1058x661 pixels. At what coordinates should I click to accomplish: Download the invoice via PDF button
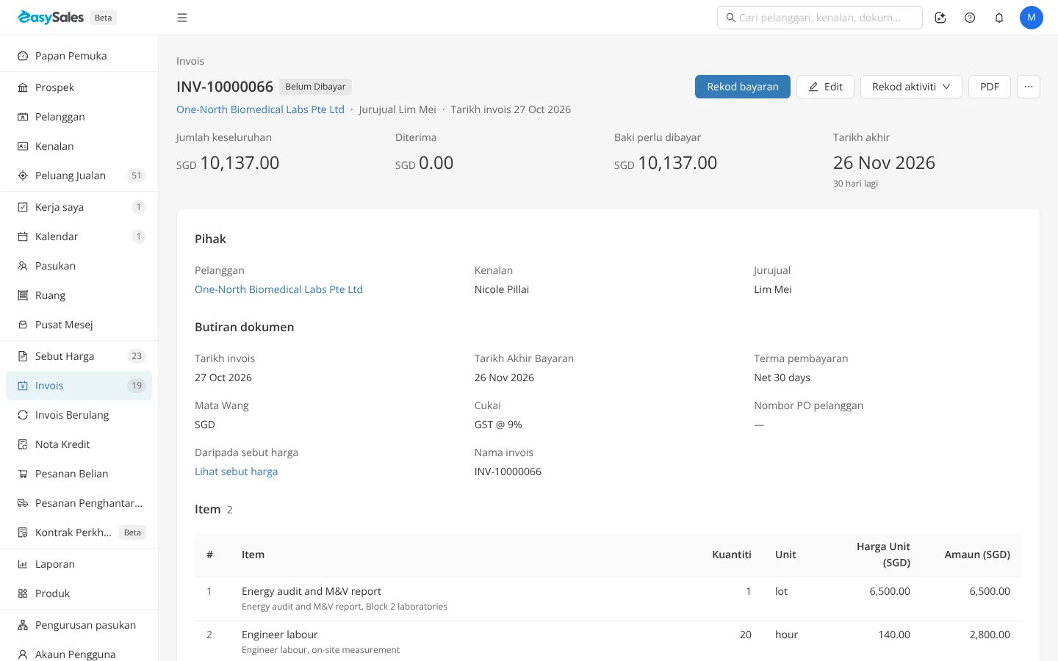click(990, 87)
